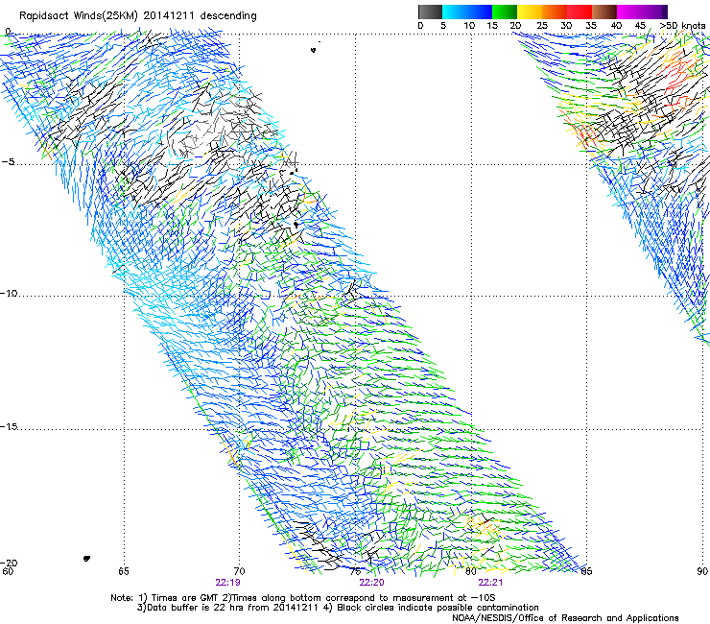Click the '>50 knots' legend label
This screenshot has height=624, width=710.
click(682, 26)
